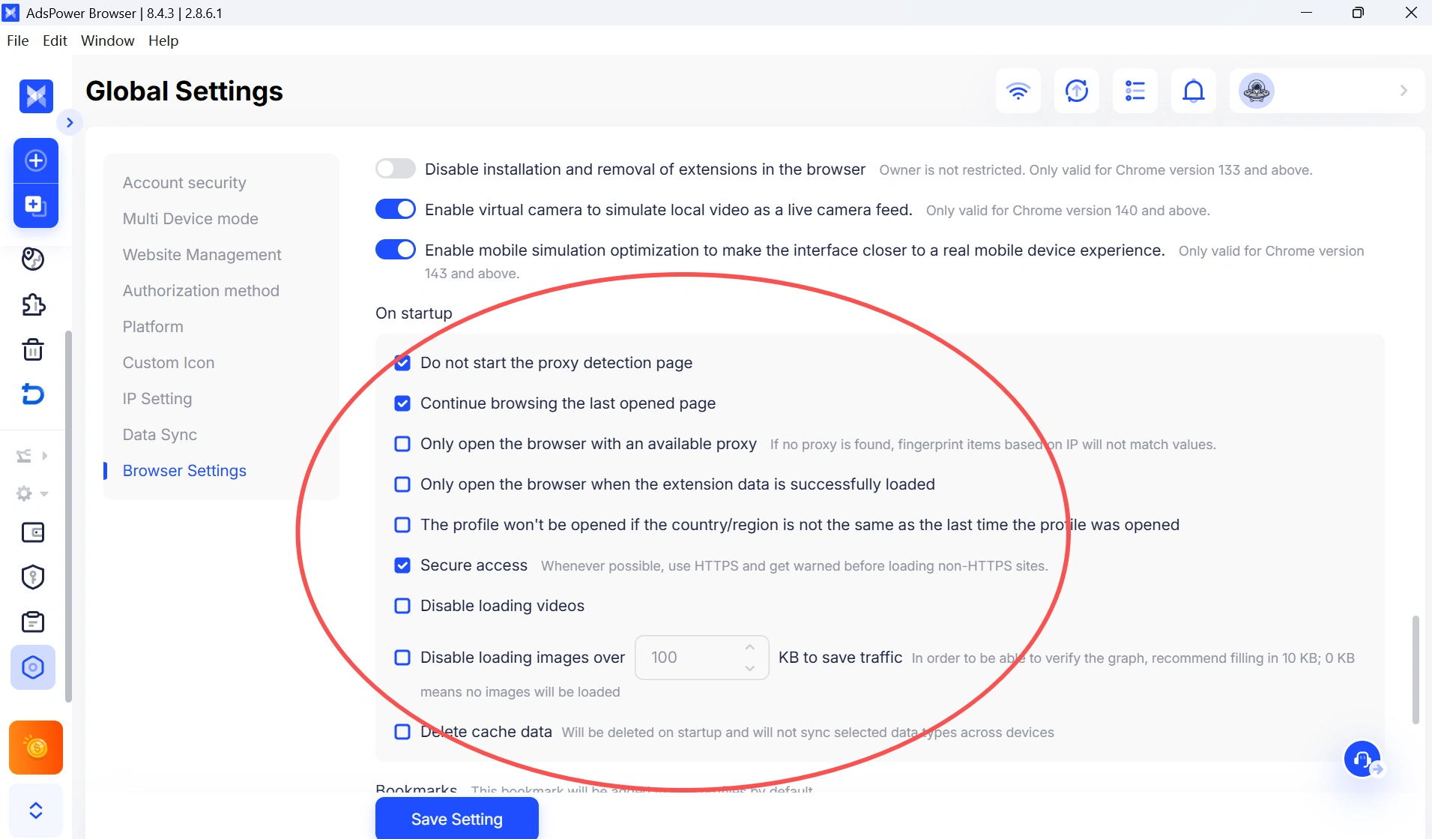Click the Wi-Fi network status icon

1018,91
